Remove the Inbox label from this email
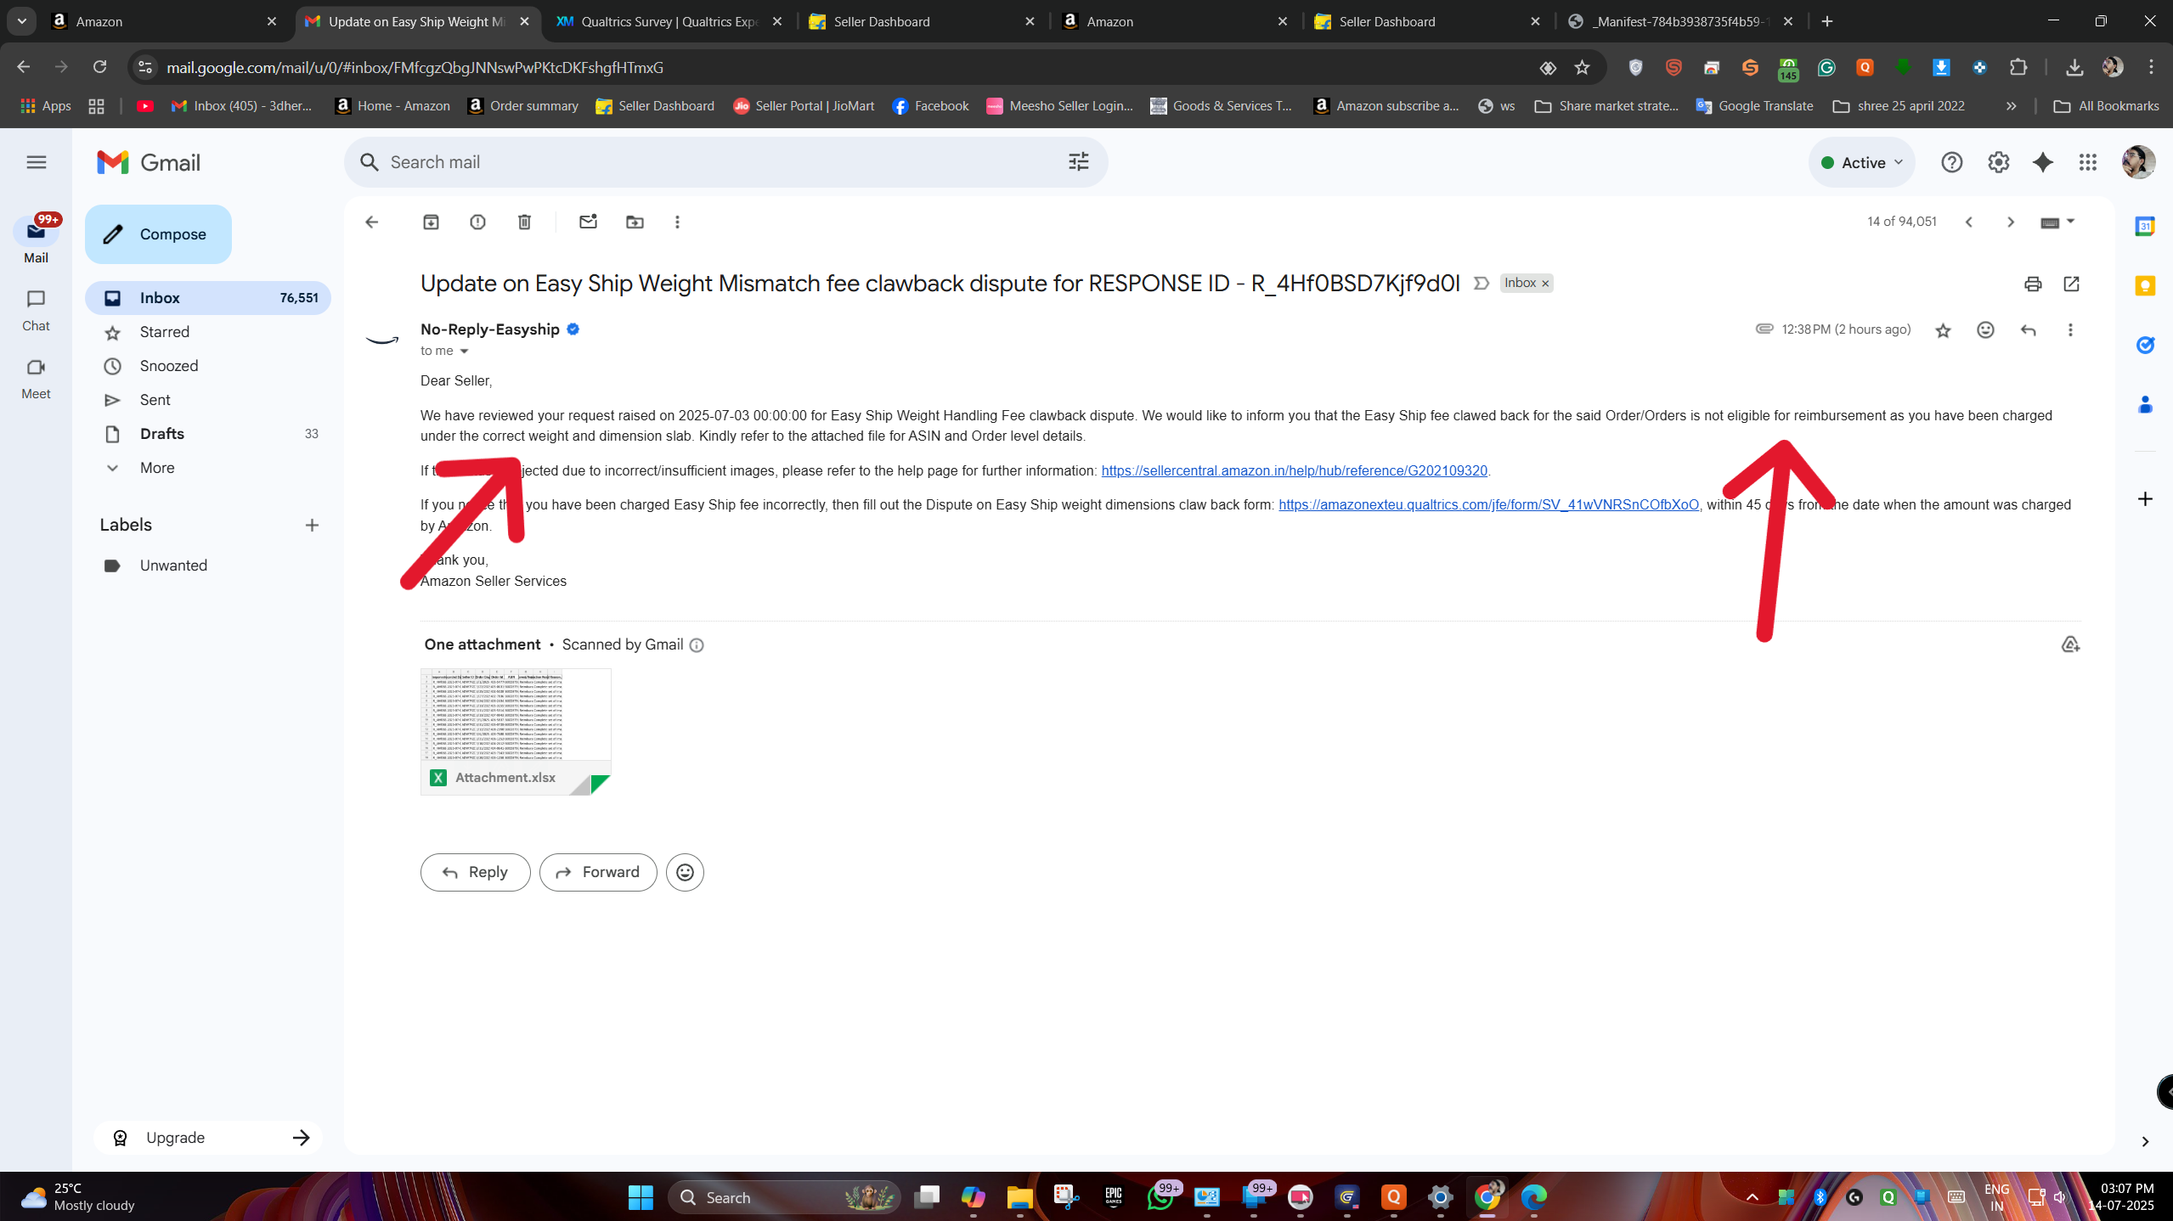 (1545, 284)
